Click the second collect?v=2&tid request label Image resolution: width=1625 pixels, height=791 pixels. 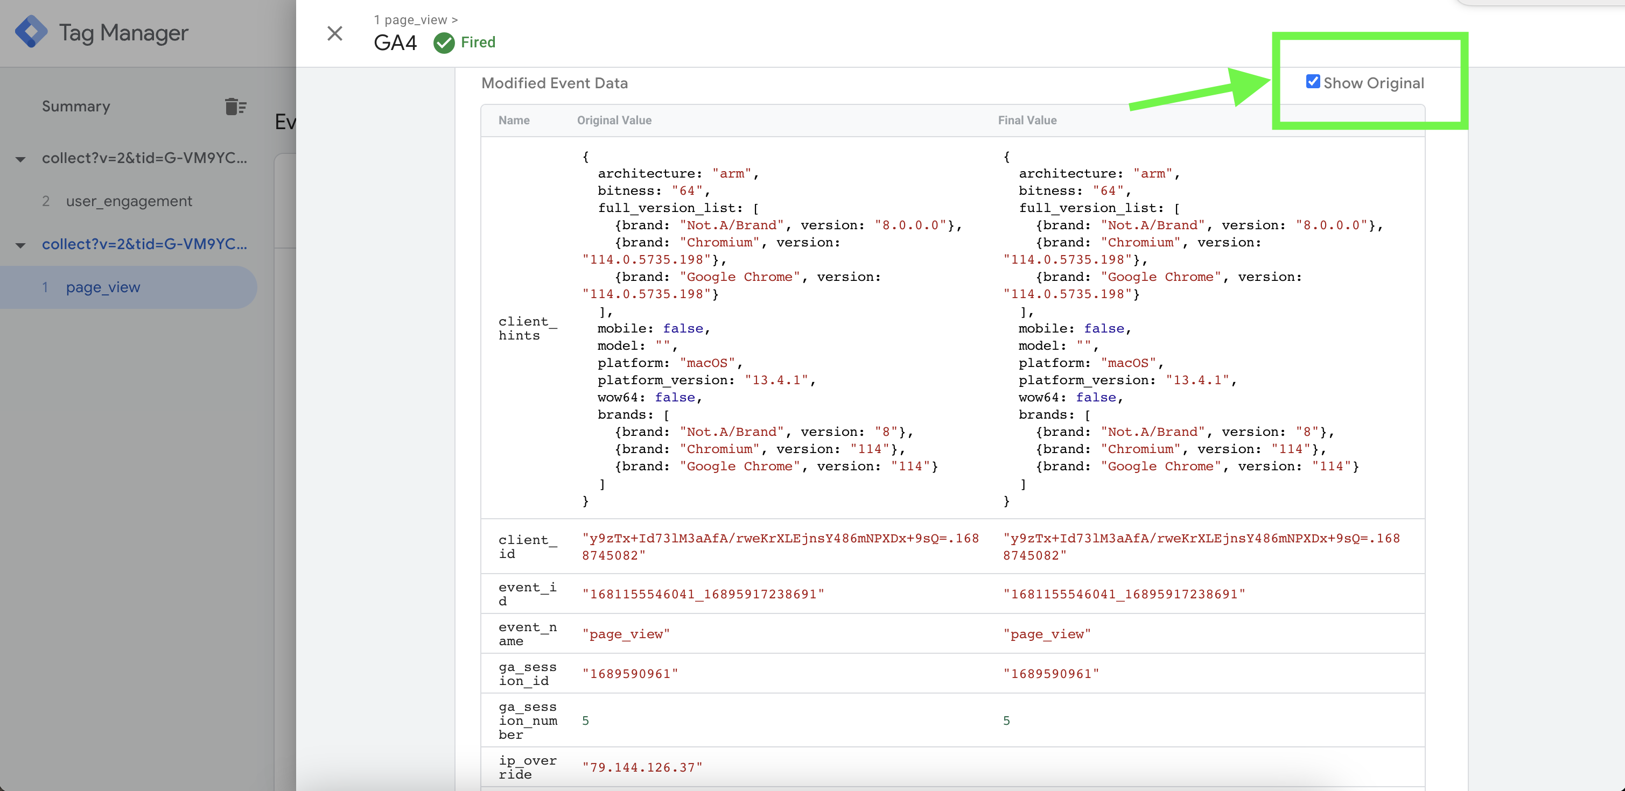(144, 244)
